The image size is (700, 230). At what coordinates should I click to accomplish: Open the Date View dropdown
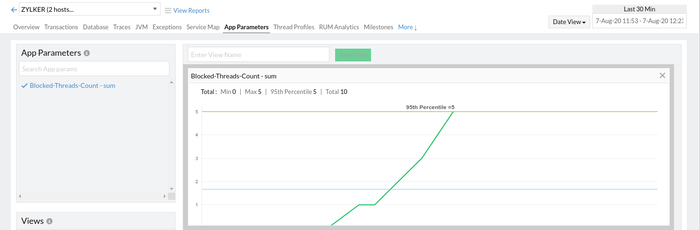569,22
